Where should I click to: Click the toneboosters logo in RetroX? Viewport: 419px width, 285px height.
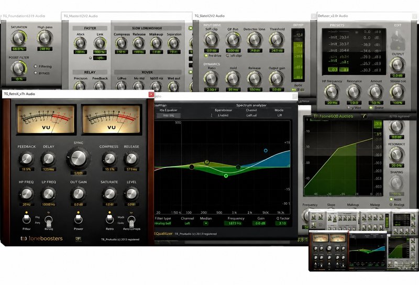[42, 238]
